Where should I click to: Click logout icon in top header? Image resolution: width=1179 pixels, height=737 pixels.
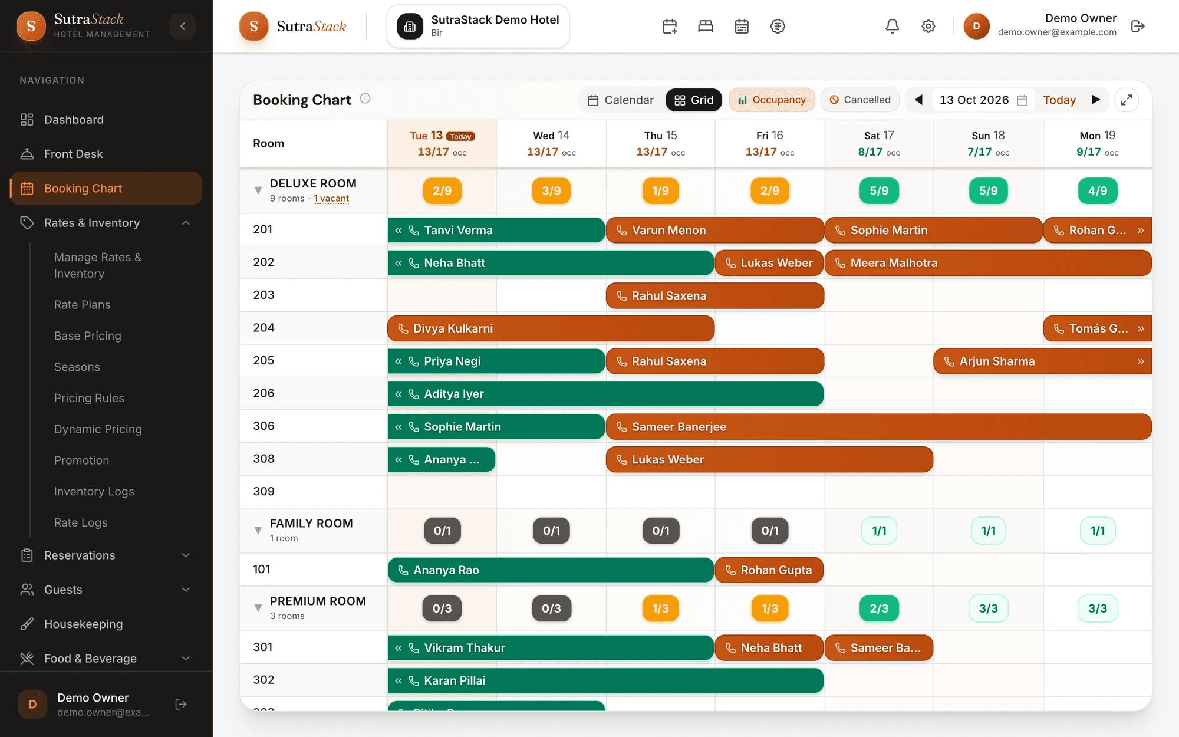point(1138,26)
